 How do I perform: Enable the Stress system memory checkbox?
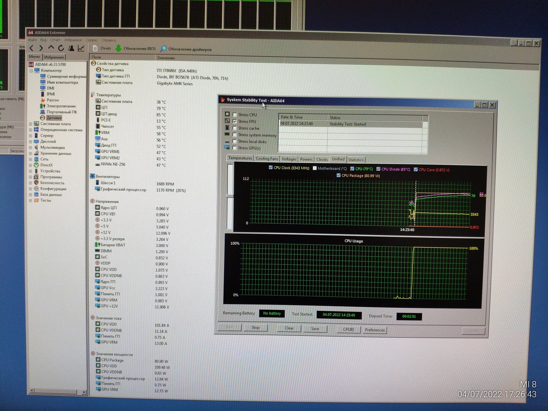(235, 135)
